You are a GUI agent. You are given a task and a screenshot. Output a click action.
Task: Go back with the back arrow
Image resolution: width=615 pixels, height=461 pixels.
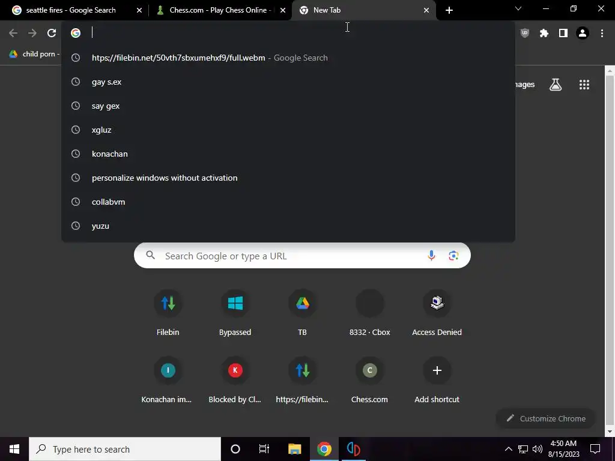pos(13,33)
